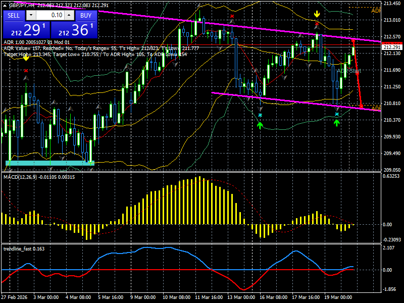Select the red projected downward line
The height and width of the screenshot is (303, 404).
(358, 73)
